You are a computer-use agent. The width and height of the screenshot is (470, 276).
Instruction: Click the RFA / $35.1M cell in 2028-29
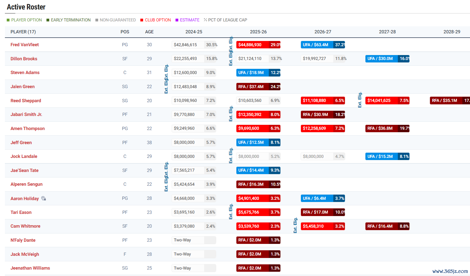tap(450, 100)
